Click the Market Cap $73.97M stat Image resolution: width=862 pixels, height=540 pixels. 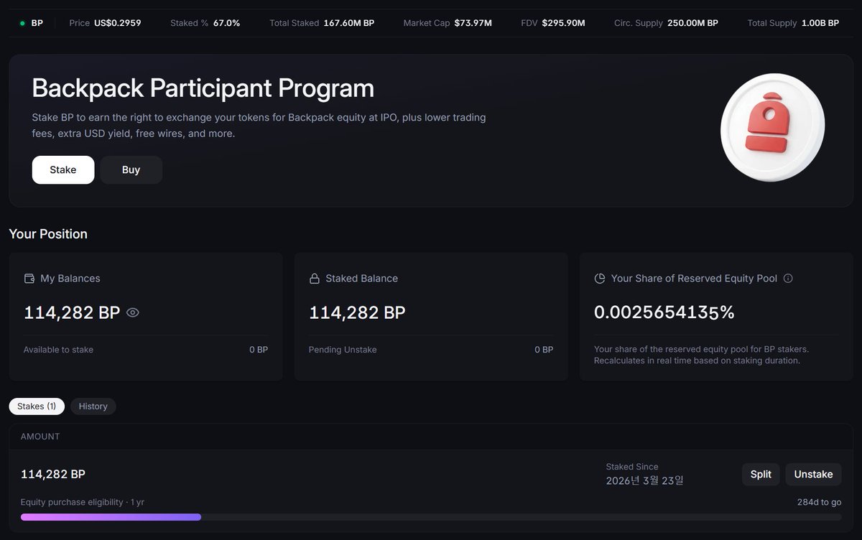point(448,23)
